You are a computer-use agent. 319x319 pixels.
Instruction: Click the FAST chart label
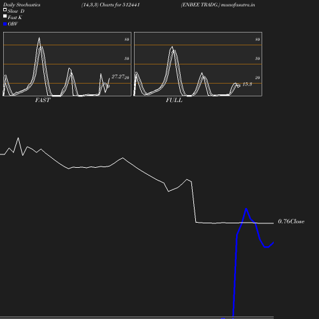tap(43, 100)
